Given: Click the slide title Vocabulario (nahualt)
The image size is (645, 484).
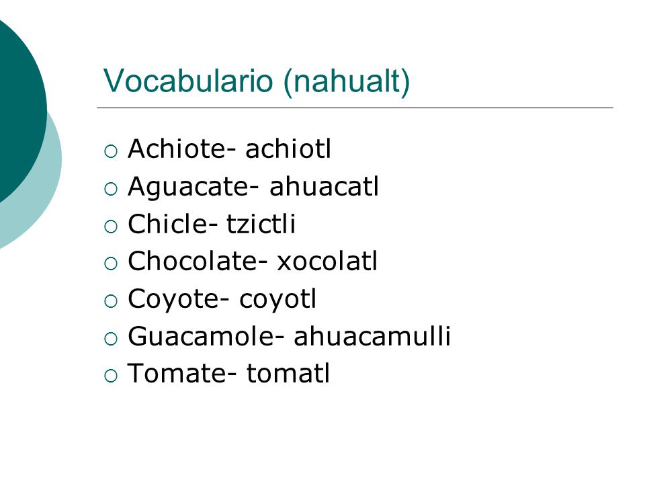Looking at the screenshot, I should 256,81.
